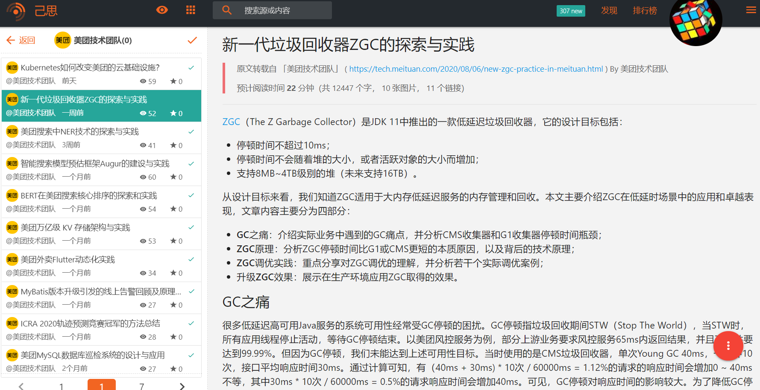Go back with the 返回 button
Image resolution: width=760 pixels, height=390 pixels.
pos(21,40)
